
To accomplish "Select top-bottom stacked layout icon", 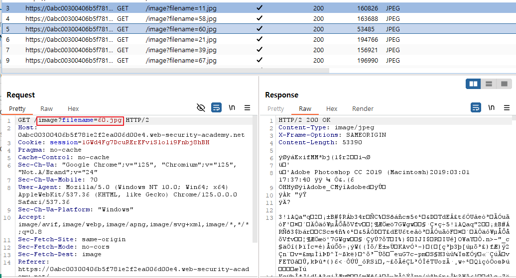I will click(x=489, y=84).
